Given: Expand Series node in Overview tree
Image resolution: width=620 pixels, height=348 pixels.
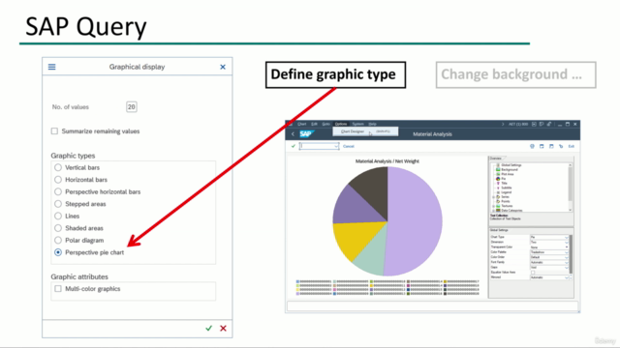Looking at the screenshot, I should pos(493,197).
